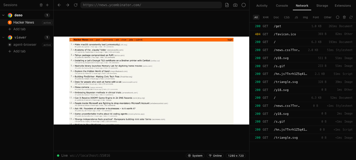Add tab under the viewer session

pos(17,51)
